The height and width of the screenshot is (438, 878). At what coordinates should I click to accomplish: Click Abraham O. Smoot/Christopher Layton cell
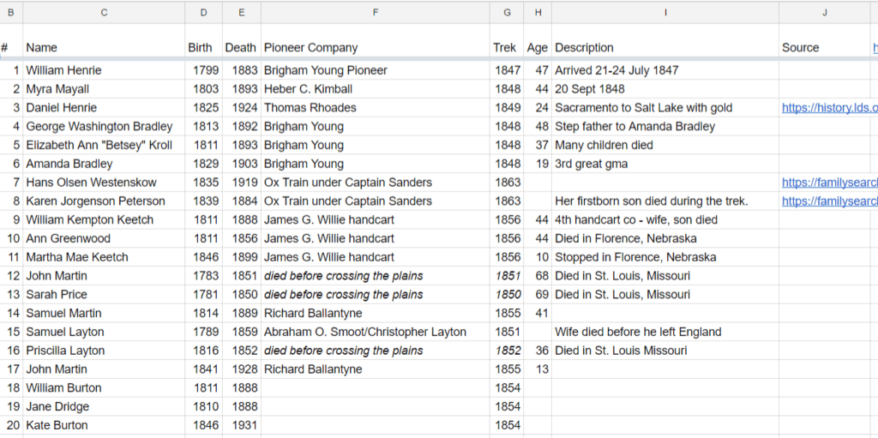point(376,332)
